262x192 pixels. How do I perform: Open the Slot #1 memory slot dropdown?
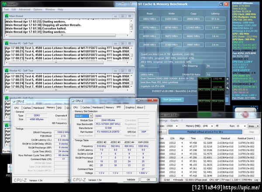click(x=91, y=116)
